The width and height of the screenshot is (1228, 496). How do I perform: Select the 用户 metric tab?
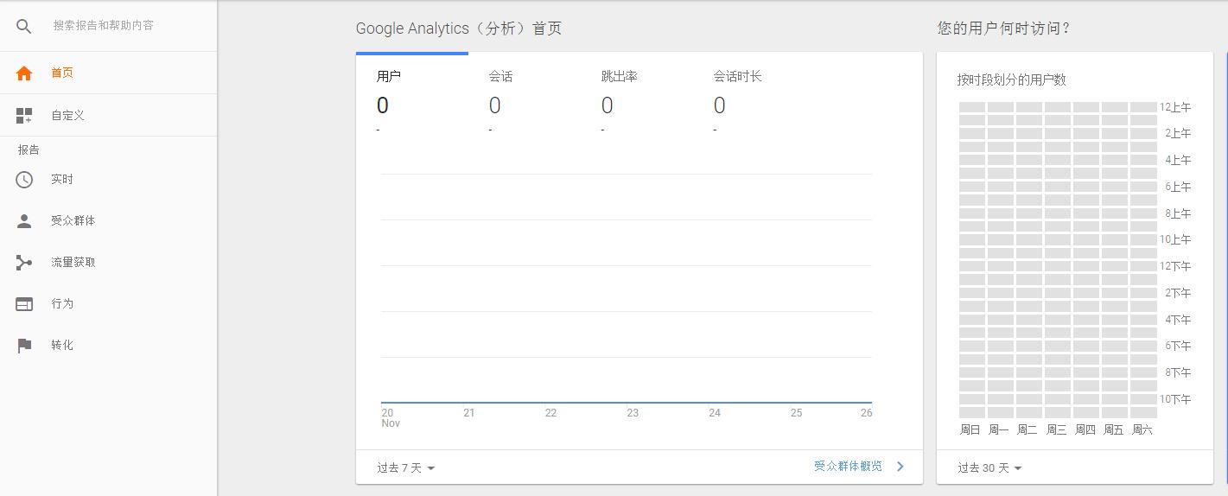click(411, 93)
